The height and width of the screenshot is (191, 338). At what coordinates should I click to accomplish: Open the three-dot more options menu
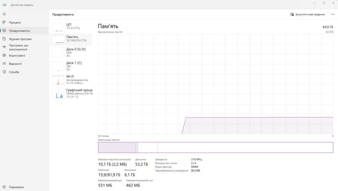[333, 15]
